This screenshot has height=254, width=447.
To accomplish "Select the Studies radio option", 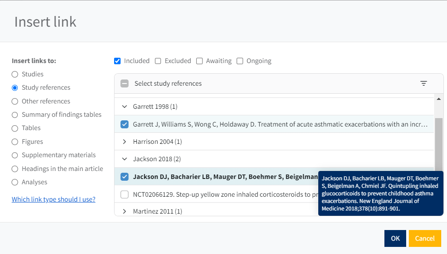I will point(15,74).
